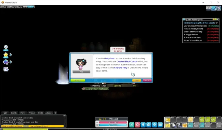This screenshot has height=130, width=222.
Task: Click the Orbis Old Man's House map label
Action: (12, 7)
